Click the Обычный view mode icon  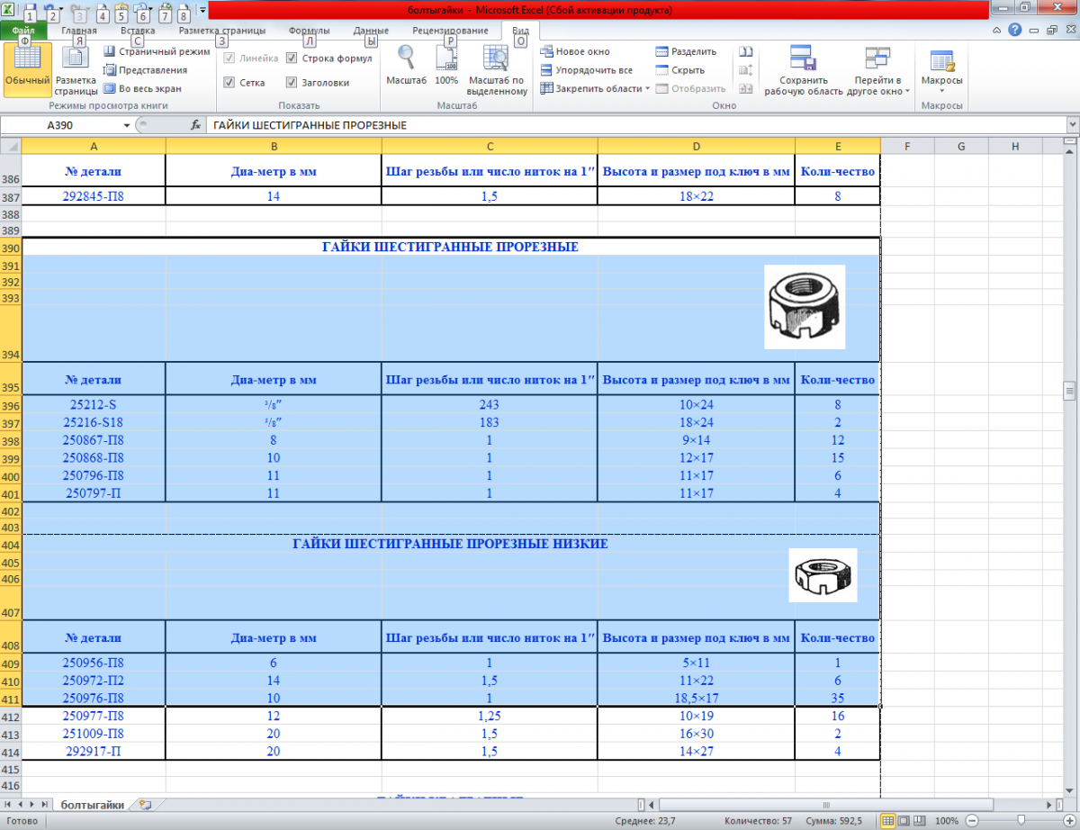tap(27, 59)
